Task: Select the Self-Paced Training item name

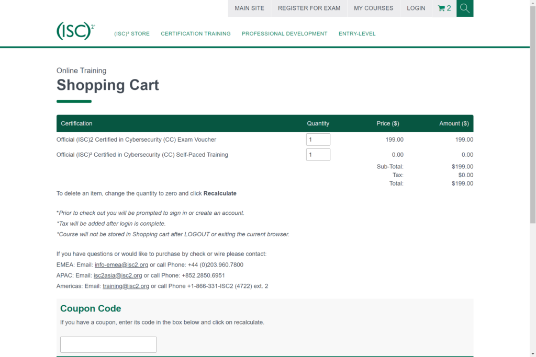Action: click(x=142, y=155)
